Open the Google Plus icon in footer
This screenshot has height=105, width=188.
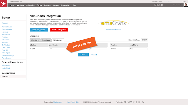(x=139, y=102)
